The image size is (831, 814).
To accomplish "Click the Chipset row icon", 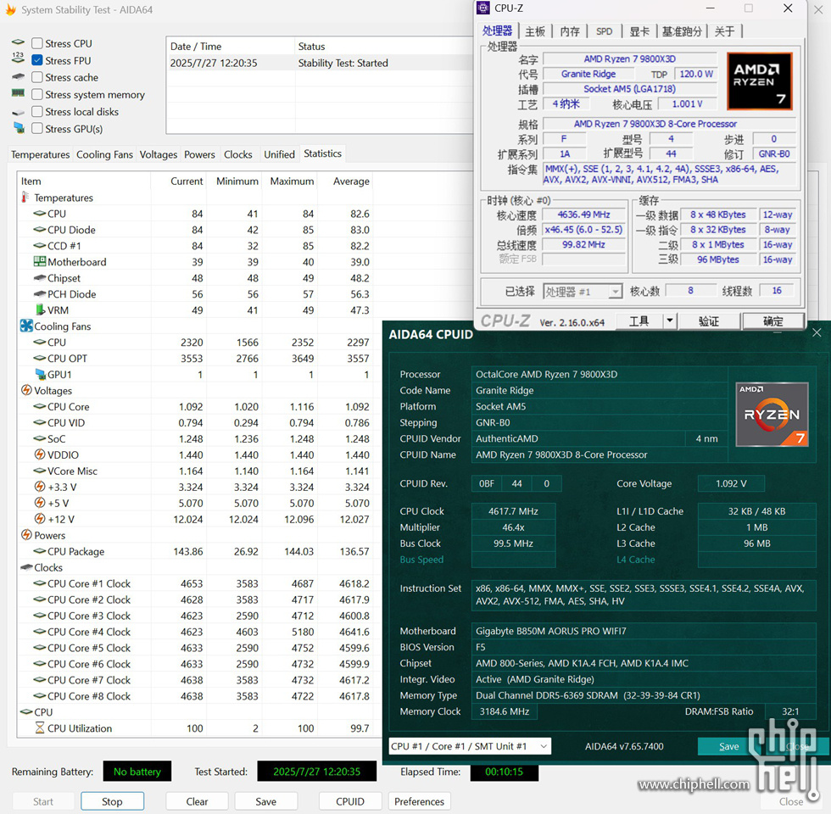I will click(x=39, y=278).
